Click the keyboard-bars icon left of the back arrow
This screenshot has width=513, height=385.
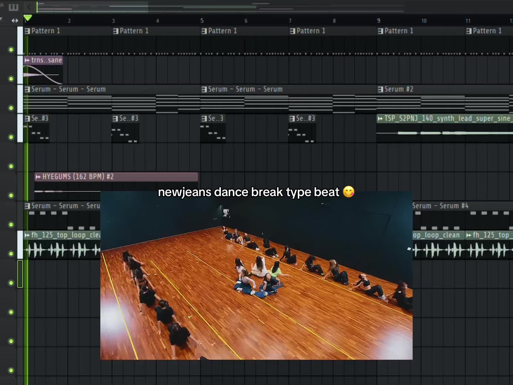(x=14, y=7)
